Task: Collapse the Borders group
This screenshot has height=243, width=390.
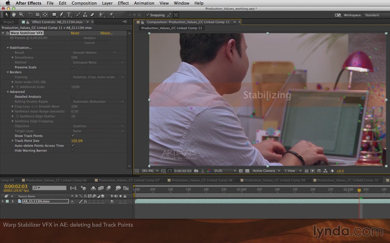Action: point(8,72)
